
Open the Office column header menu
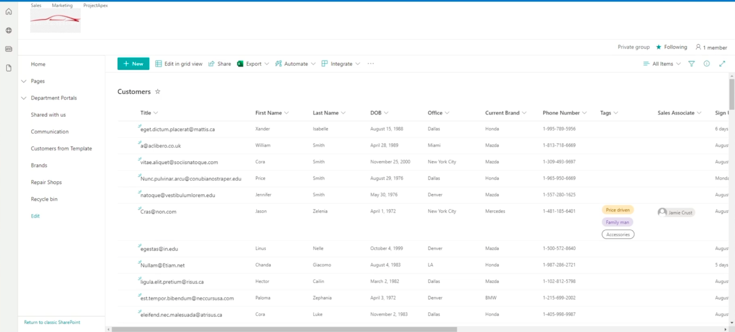pyautogui.click(x=438, y=113)
